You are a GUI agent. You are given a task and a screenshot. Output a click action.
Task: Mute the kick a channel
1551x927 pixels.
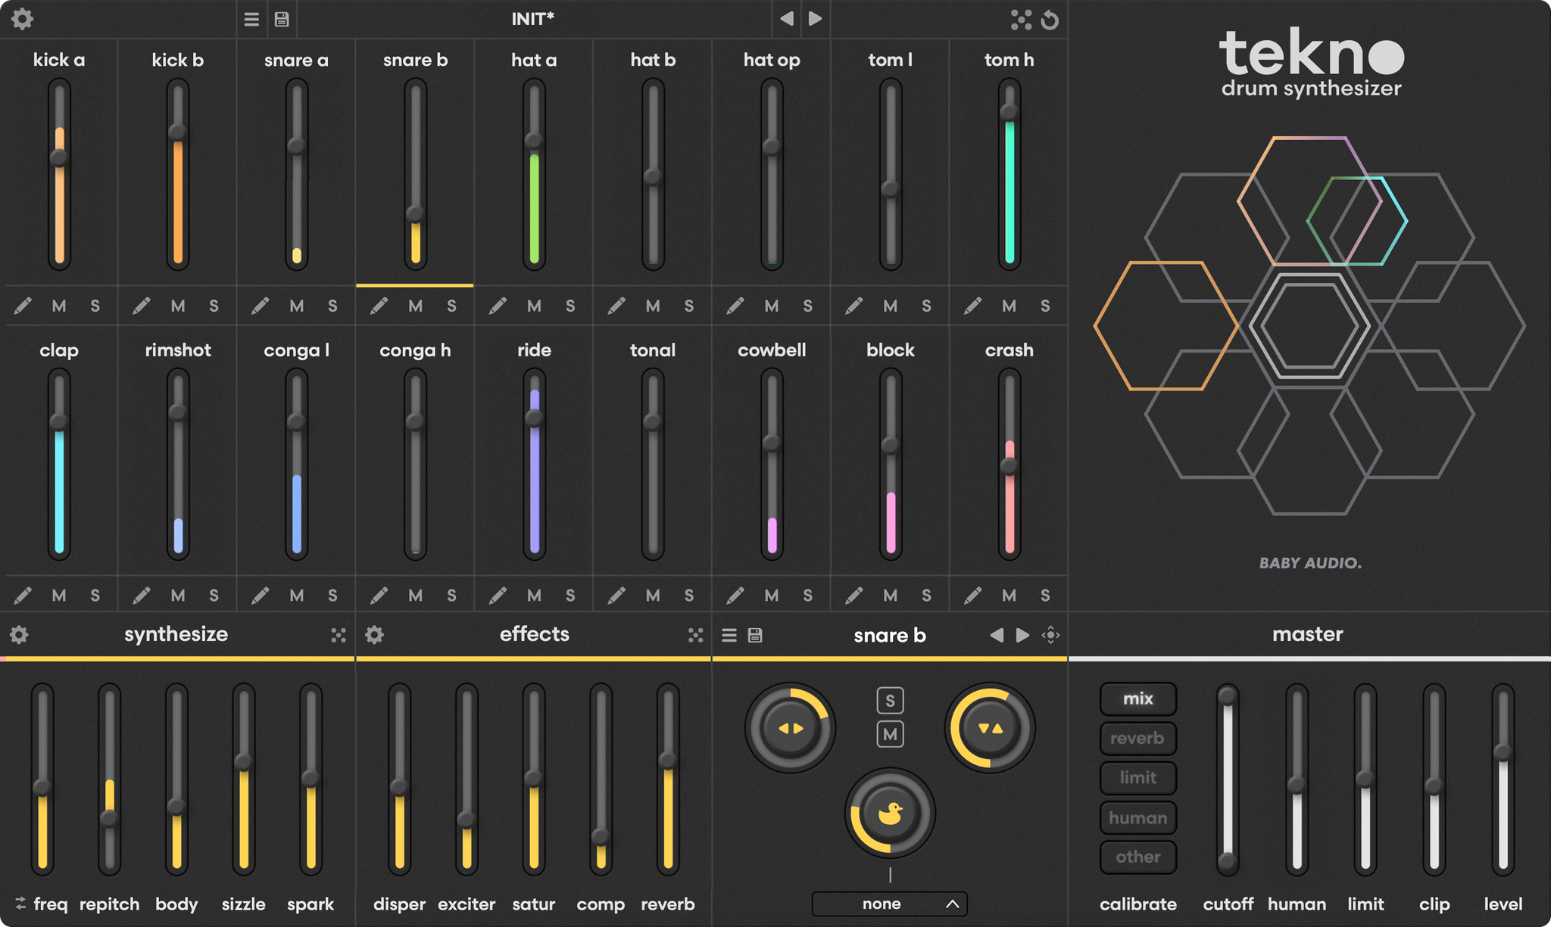click(x=59, y=306)
